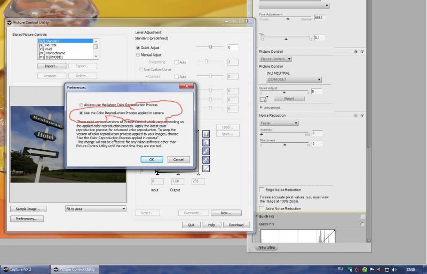Toggle the Picture Control step checkmark
Viewport: 427px width, 274px height.
click(x=362, y=51)
